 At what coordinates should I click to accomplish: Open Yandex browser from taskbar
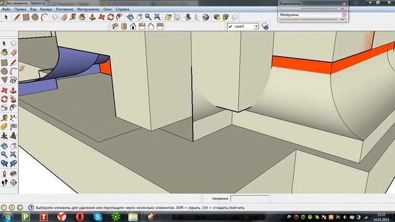click(62, 217)
